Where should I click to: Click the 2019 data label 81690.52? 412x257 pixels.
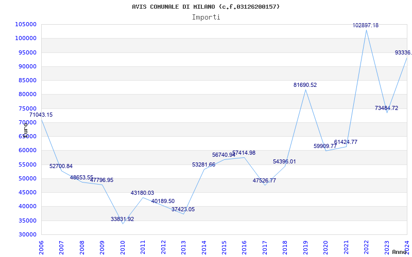click(305, 85)
